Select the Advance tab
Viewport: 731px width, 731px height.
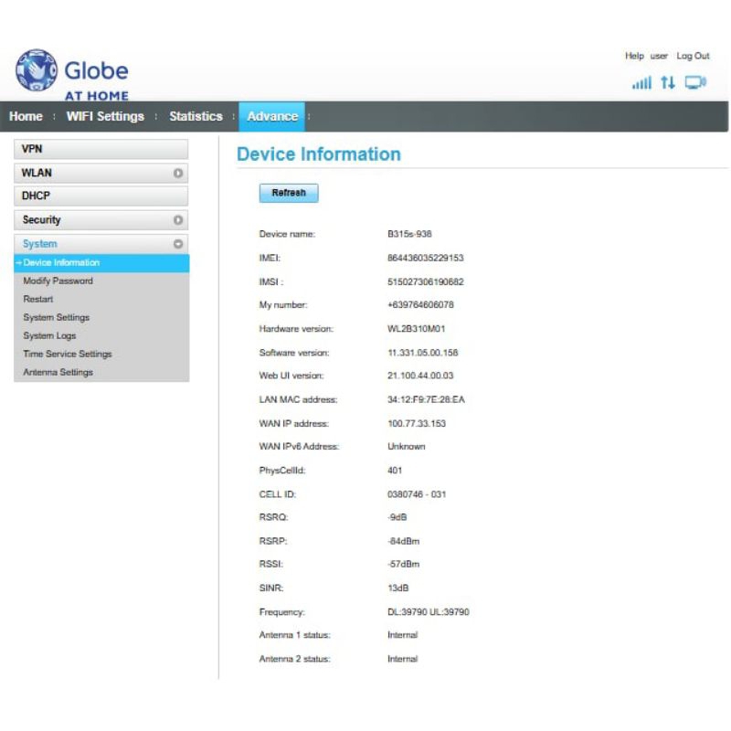coord(272,116)
